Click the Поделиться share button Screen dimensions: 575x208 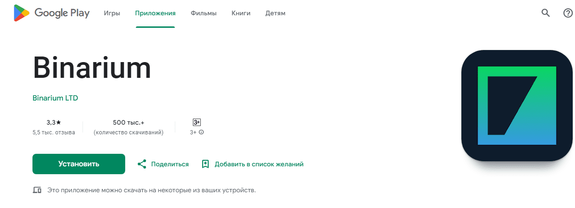click(x=164, y=164)
